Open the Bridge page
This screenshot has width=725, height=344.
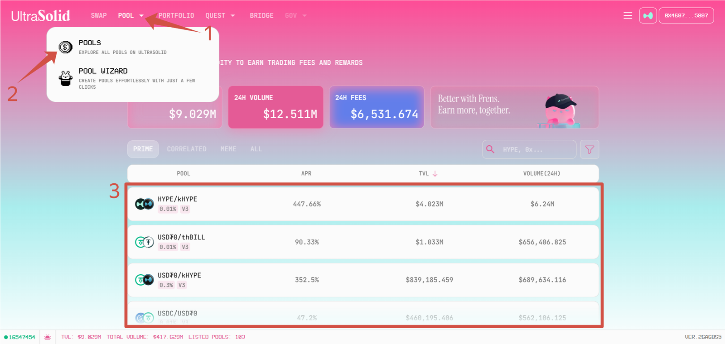coord(261,16)
